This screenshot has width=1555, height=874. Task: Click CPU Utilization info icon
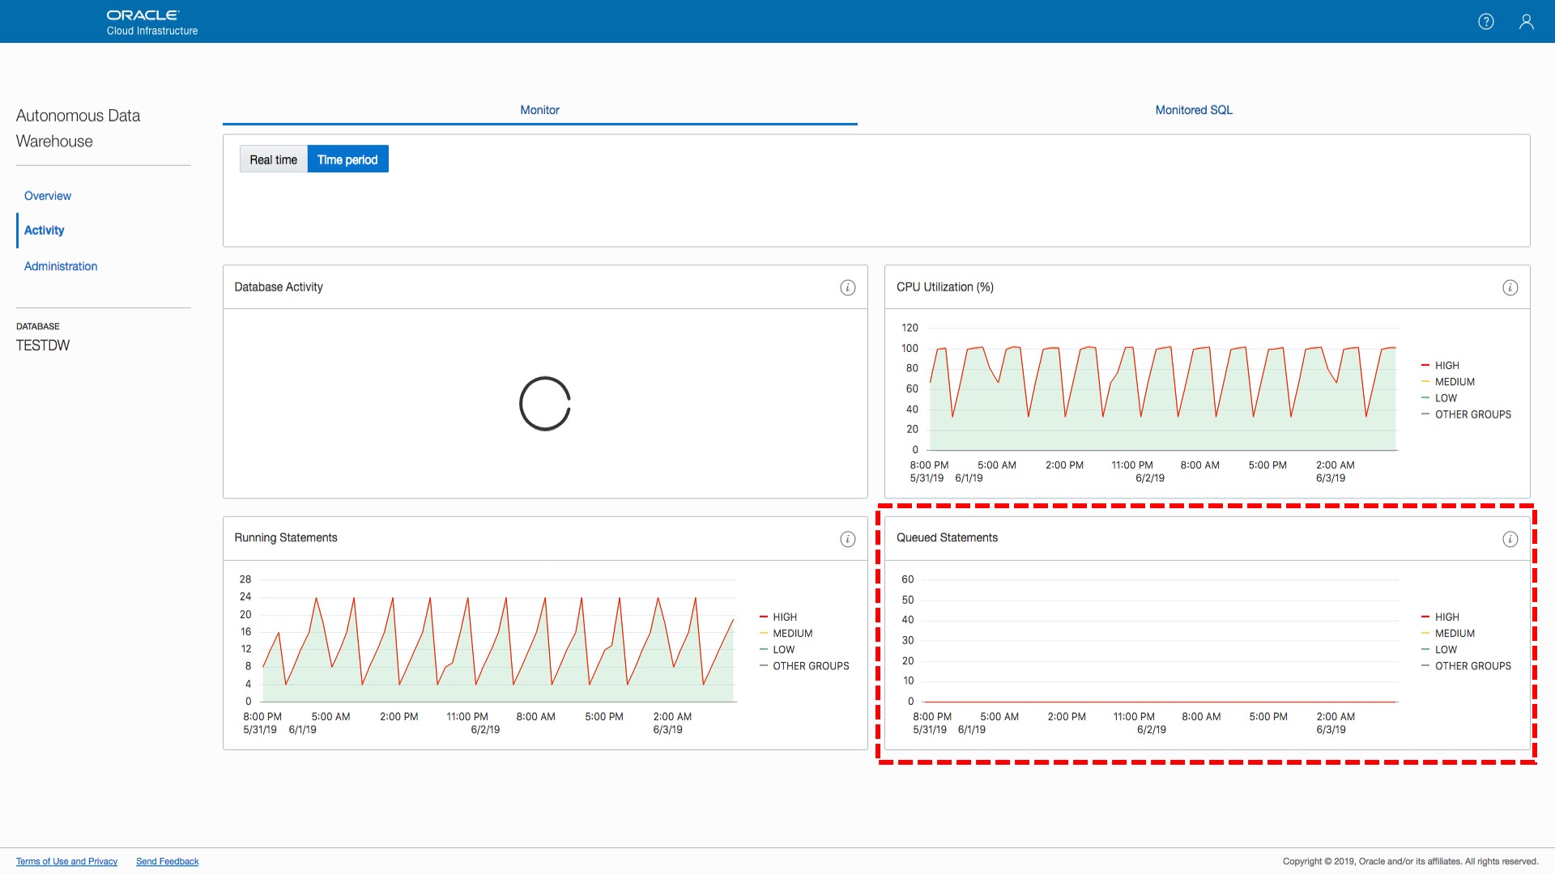pos(1510,288)
